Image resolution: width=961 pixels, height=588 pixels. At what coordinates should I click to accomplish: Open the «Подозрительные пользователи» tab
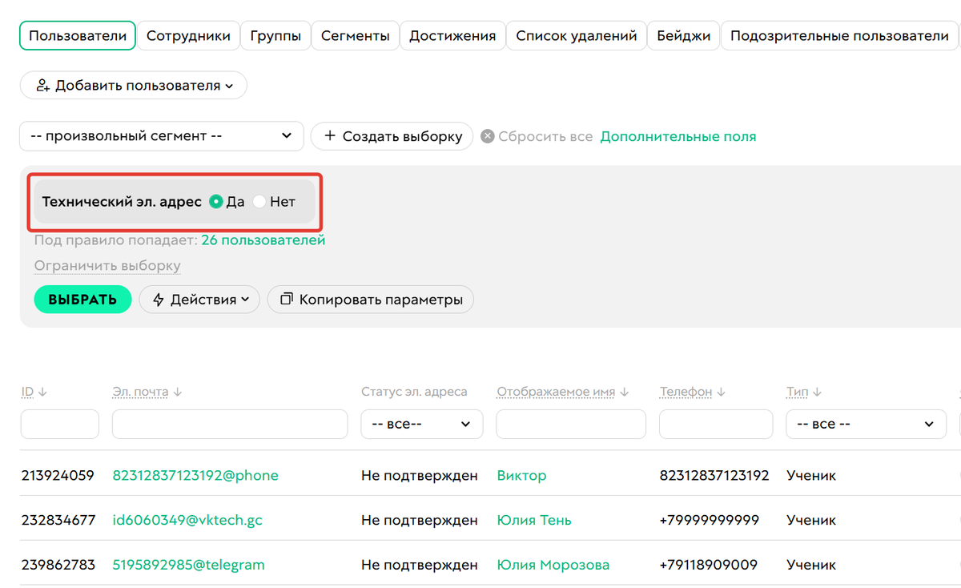[839, 35]
